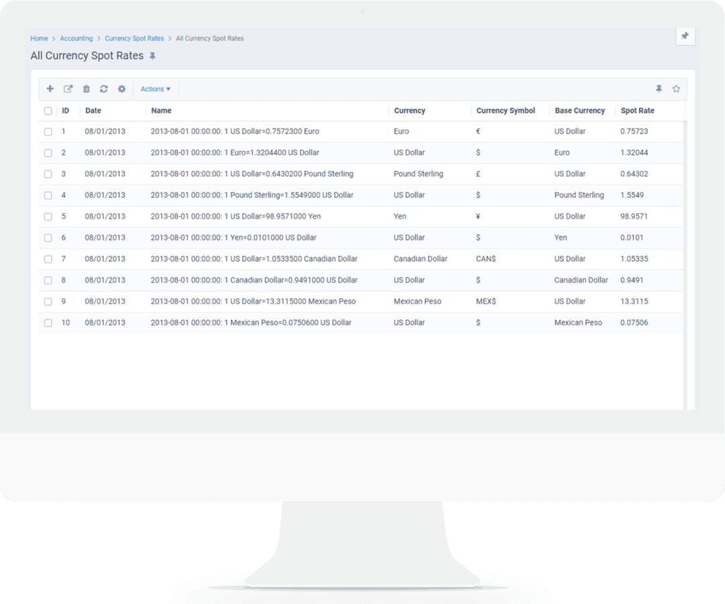Click Base Currency 'Canadian Dollar' cell
The height and width of the screenshot is (604, 725).
point(581,280)
